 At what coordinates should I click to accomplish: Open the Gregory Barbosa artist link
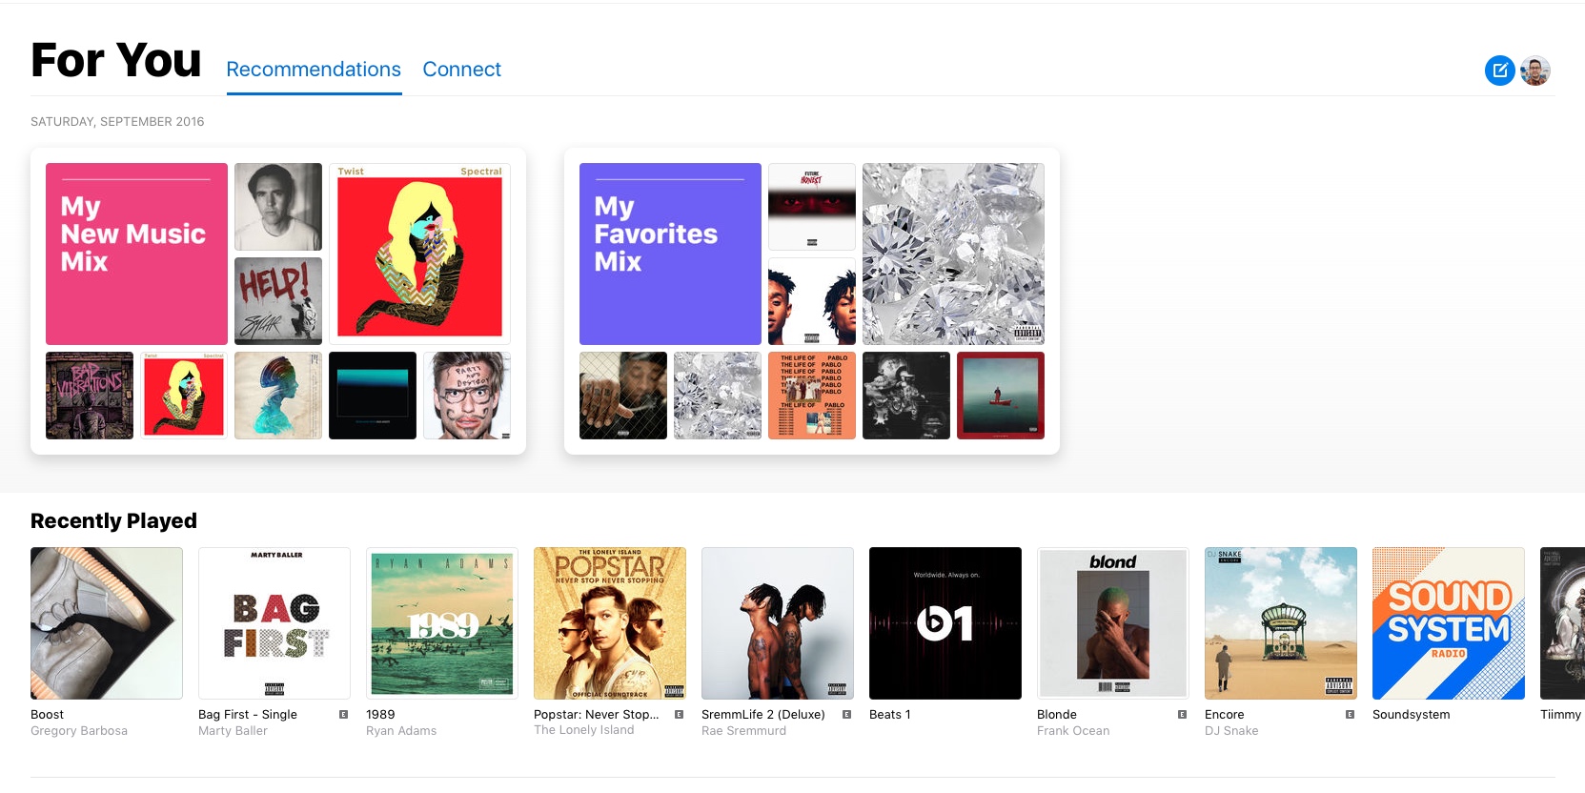point(79,731)
